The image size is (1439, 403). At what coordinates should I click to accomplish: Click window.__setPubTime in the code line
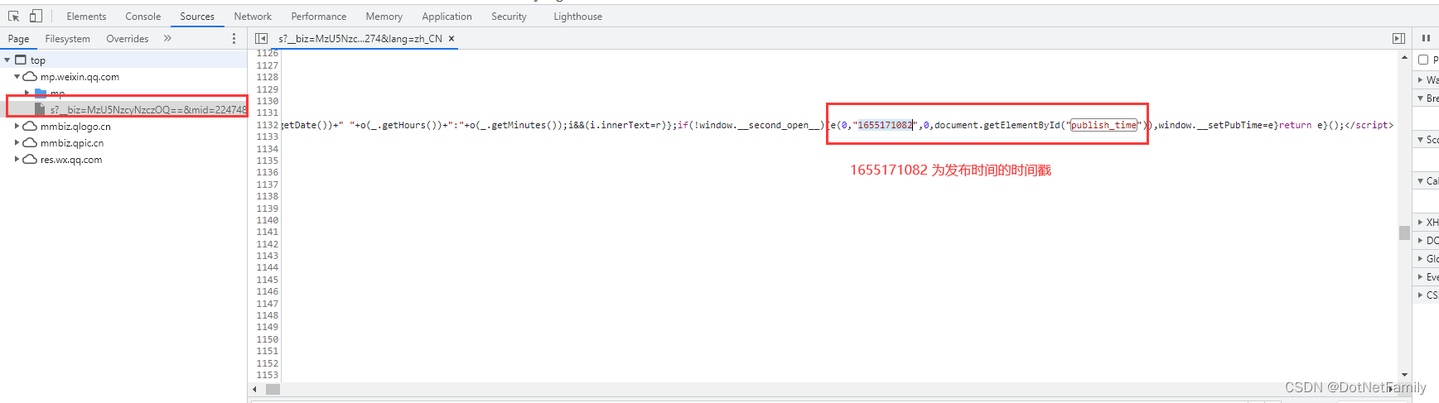click(1213, 125)
